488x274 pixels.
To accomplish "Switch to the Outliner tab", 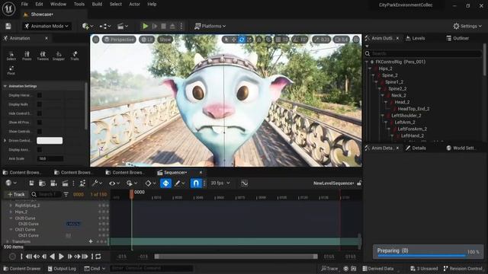I will (457, 38).
